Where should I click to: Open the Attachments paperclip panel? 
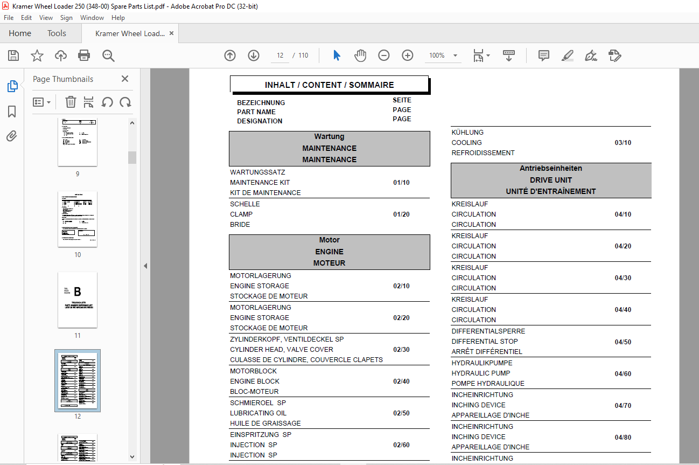click(12, 136)
